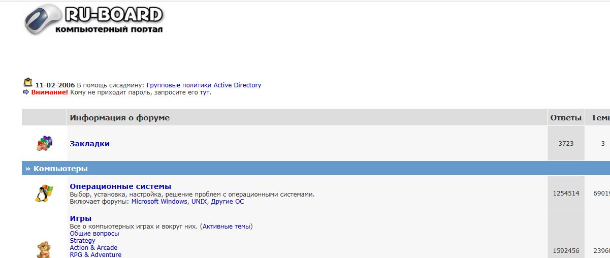
Task: Open Общие вопросы games subforum
Action: coord(94,234)
